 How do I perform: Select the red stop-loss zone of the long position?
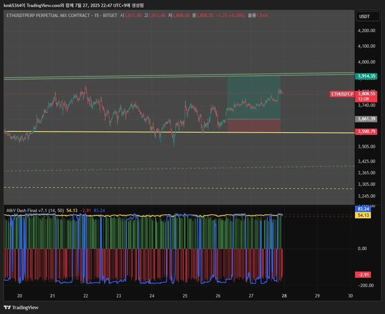click(254, 126)
